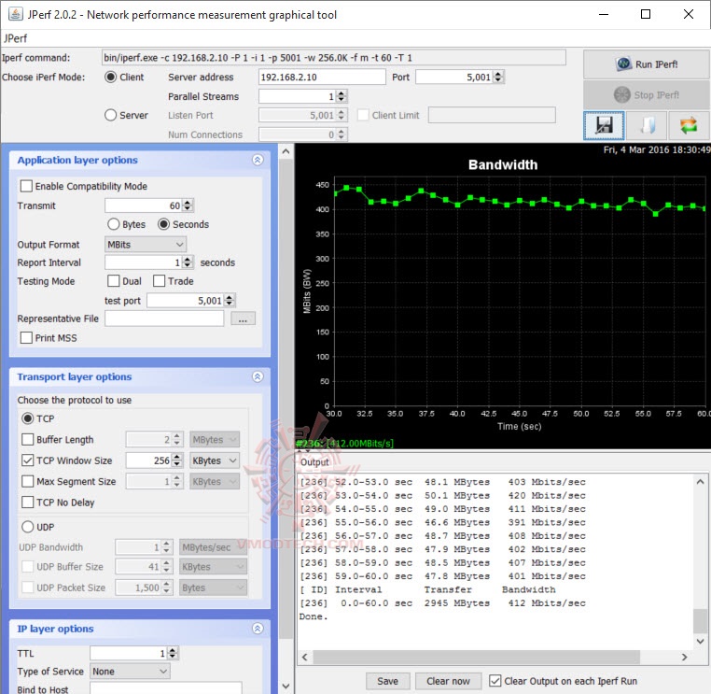Click Output pane scroll up arrow

[x=700, y=482]
